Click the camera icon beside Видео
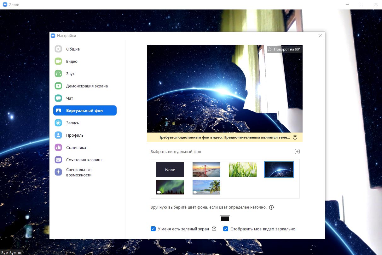 click(x=58, y=61)
